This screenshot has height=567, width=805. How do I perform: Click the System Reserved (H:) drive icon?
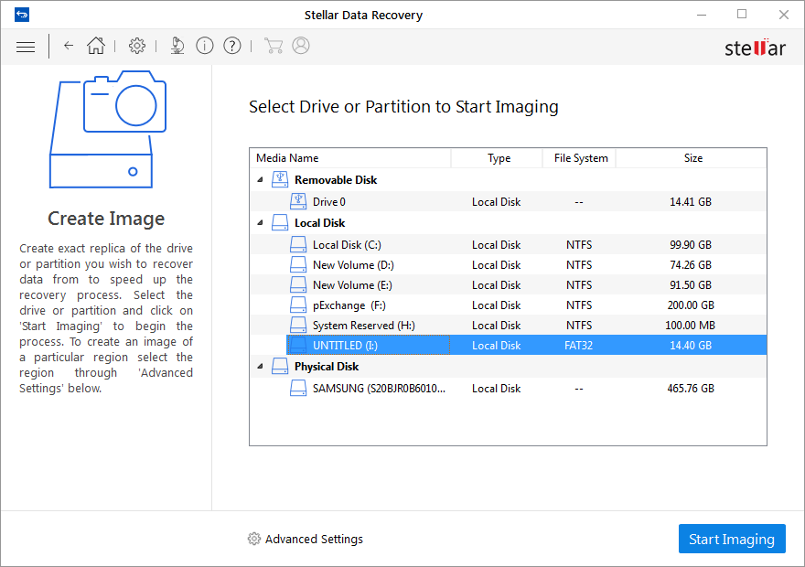tap(298, 325)
